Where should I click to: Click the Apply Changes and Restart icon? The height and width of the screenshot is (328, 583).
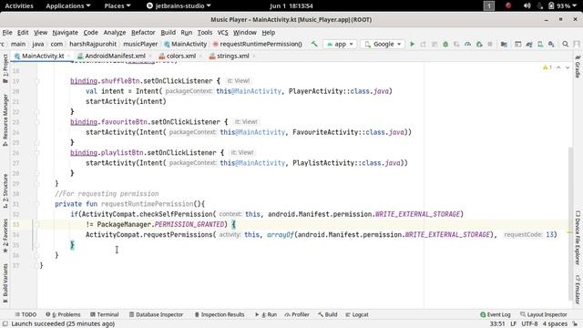point(423,44)
